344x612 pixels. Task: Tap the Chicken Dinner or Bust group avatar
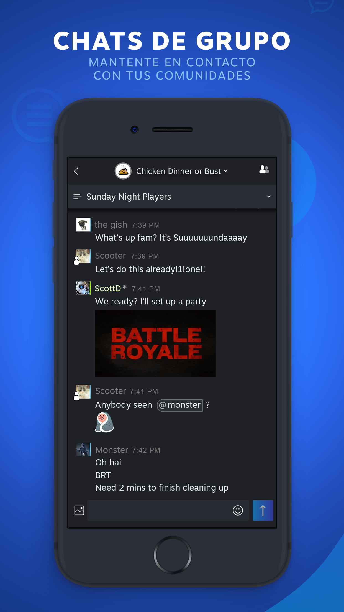tap(123, 171)
